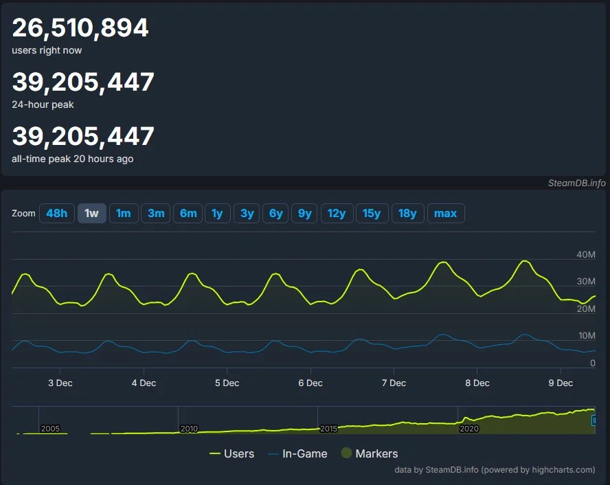
Task: Choose the 6y zoom range
Action: pos(275,213)
